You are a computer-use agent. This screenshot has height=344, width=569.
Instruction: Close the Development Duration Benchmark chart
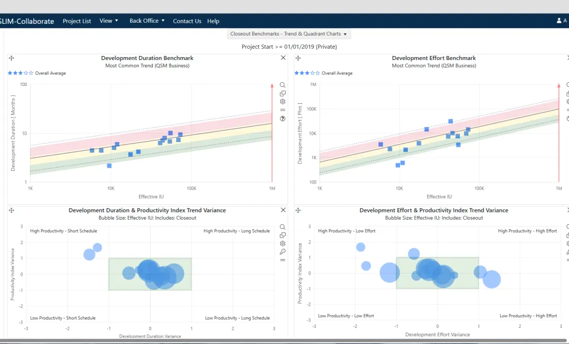pyautogui.click(x=283, y=58)
